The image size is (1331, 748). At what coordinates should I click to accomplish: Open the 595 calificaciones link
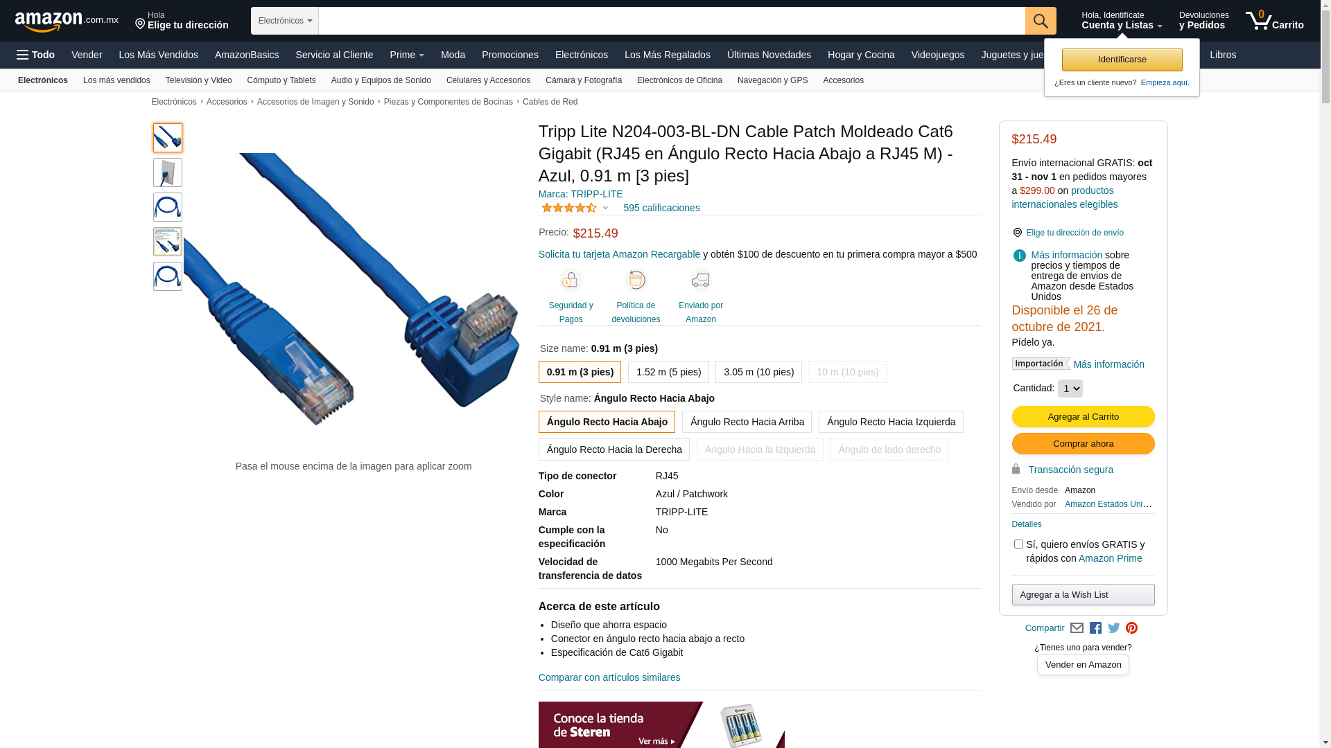click(x=661, y=208)
